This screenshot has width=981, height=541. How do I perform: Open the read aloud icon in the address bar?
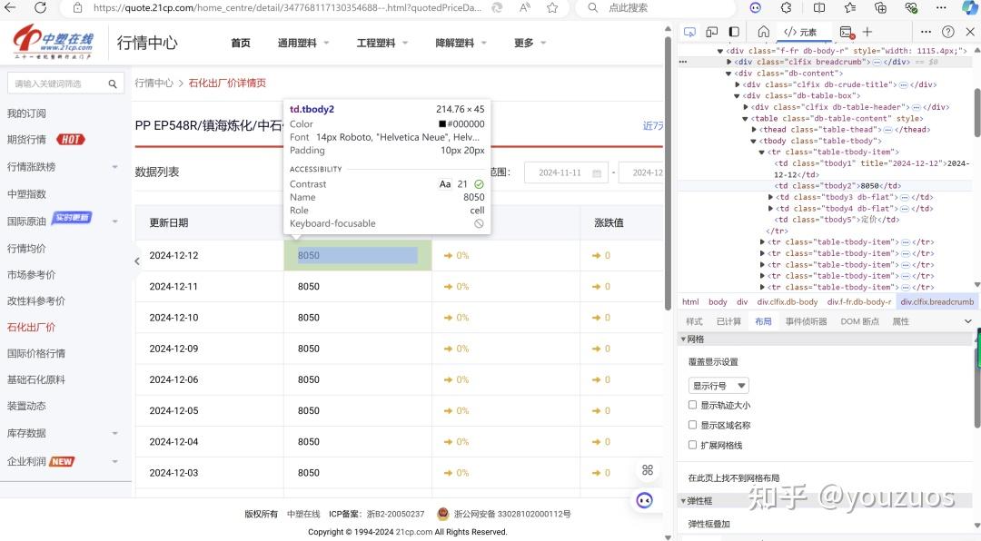pos(525,7)
